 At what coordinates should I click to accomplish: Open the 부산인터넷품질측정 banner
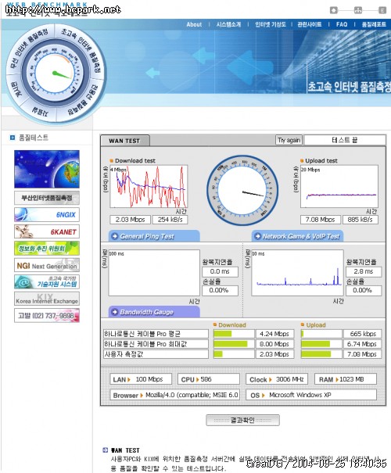coord(47,198)
